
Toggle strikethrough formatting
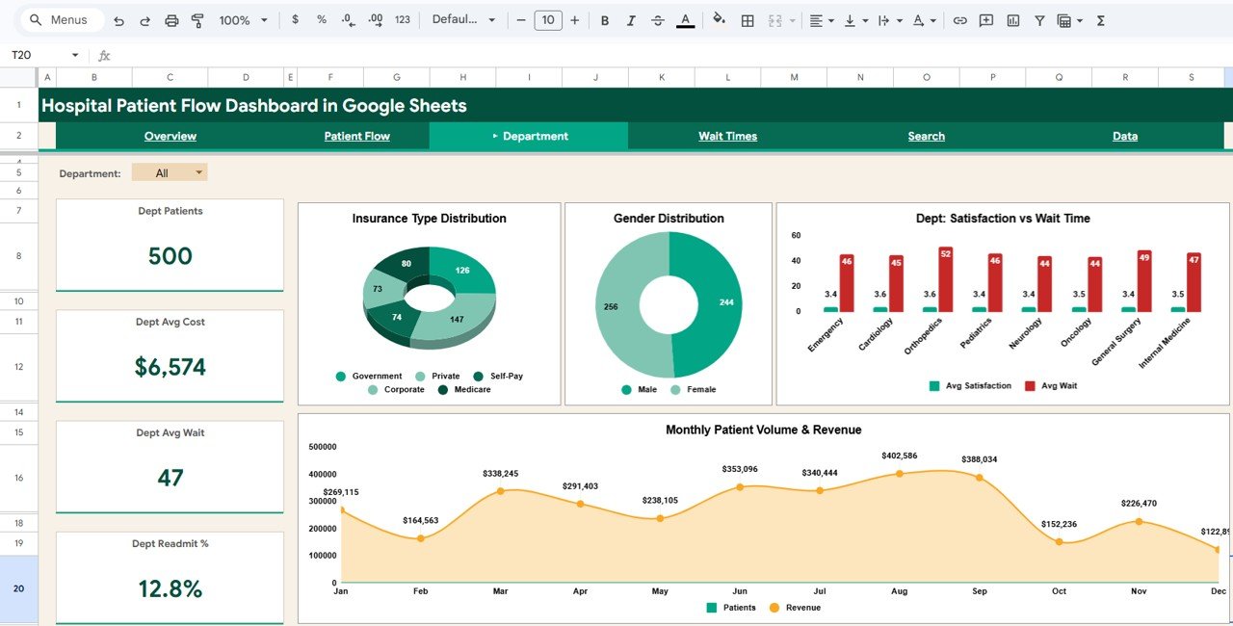click(x=659, y=19)
